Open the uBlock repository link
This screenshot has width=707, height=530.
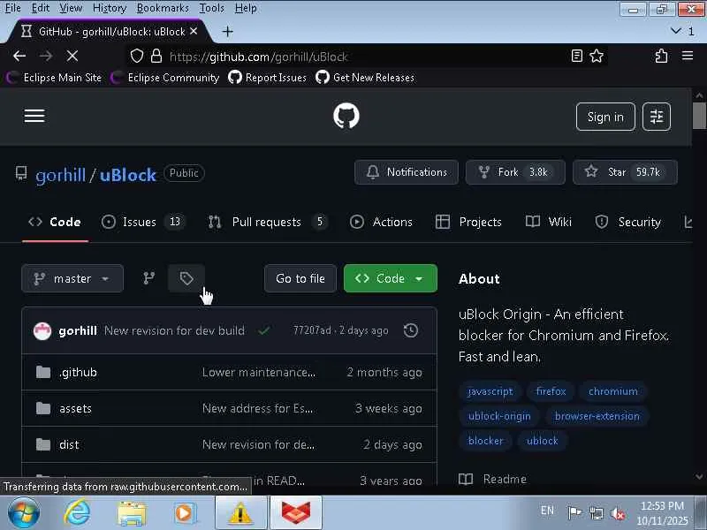coord(127,175)
